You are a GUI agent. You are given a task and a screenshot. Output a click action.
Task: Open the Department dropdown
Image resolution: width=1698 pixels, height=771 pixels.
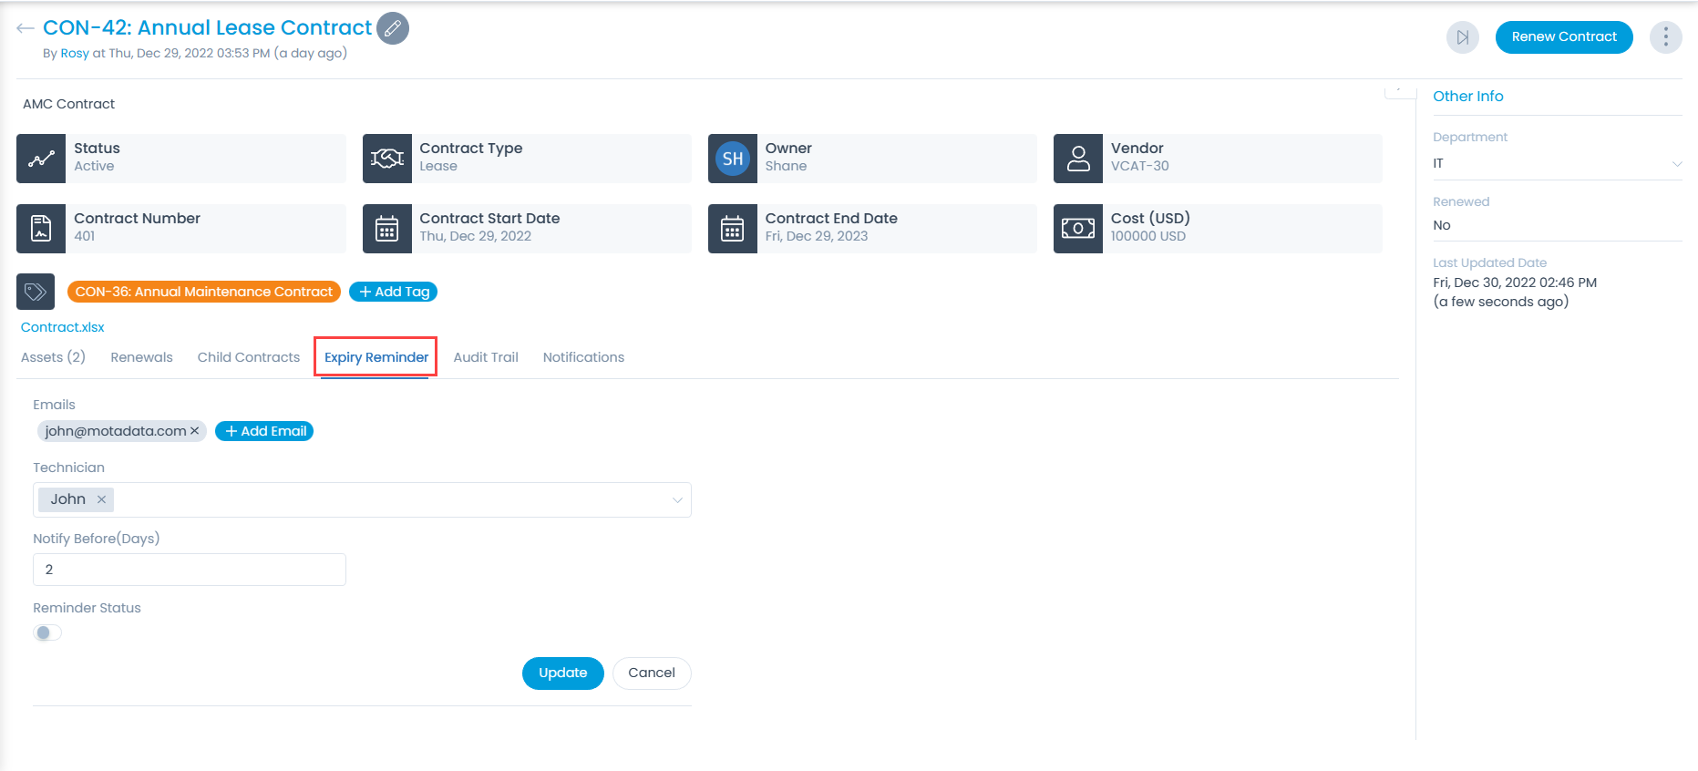[1676, 164]
